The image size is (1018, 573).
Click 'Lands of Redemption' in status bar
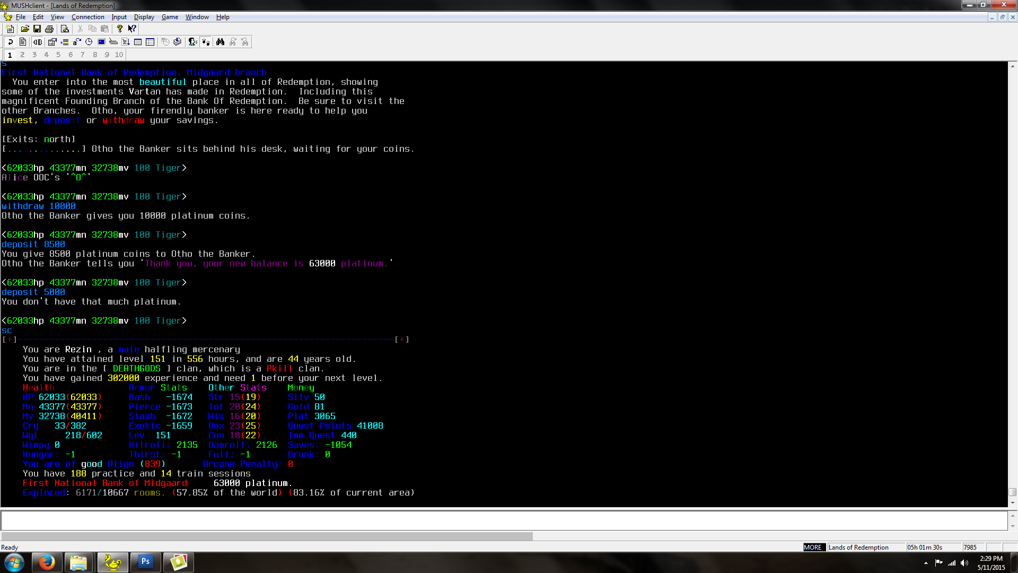click(x=858, y=547)
